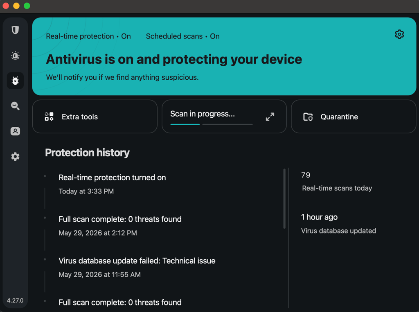Click 'We'll notify you' banner subtitle
Image resolution: width=419 pixels, height=312 pixels.
coord(122,77)
